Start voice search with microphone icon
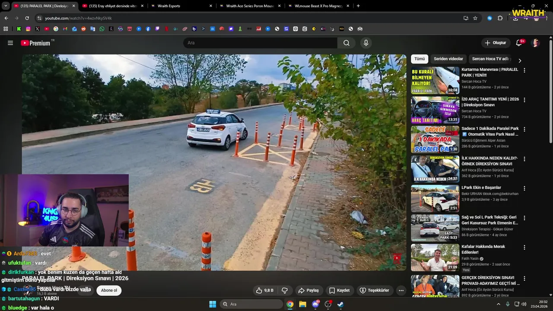This screenshot has width=553, height=311. pos(366,43)
